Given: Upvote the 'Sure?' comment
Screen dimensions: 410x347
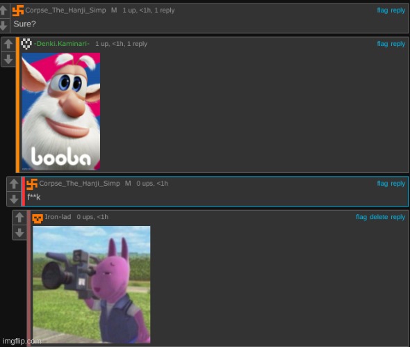Looking at the screenshot, I should coord(3,10).
